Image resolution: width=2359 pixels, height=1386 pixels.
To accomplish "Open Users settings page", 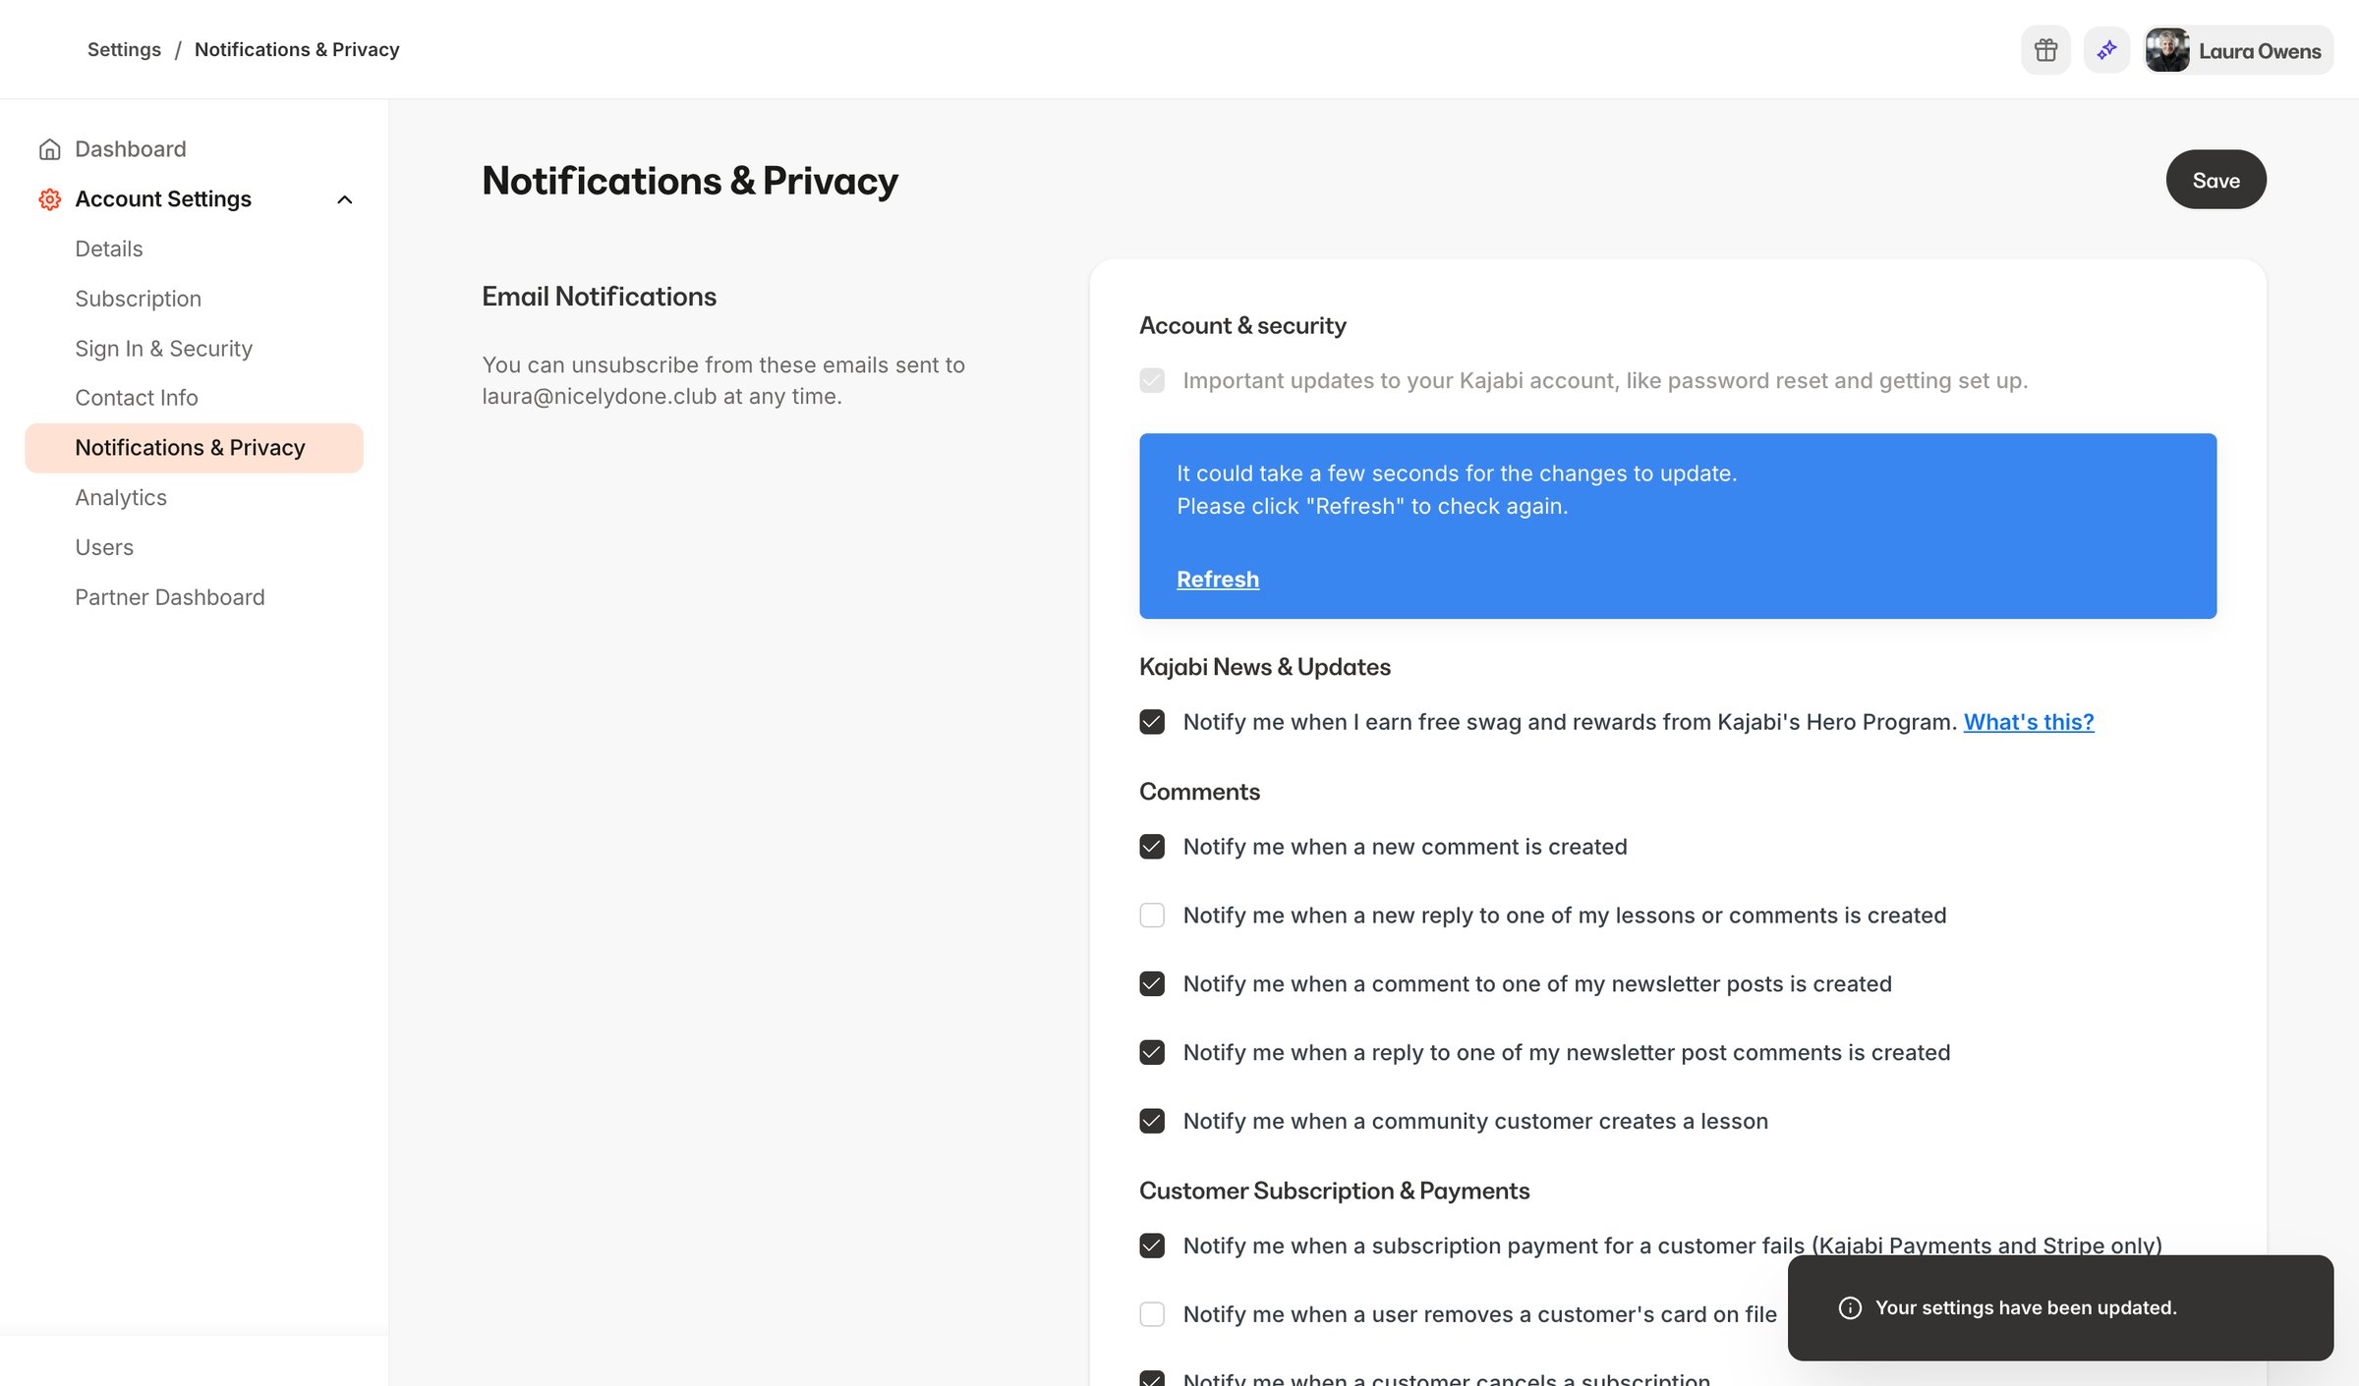I will [104, 547].
